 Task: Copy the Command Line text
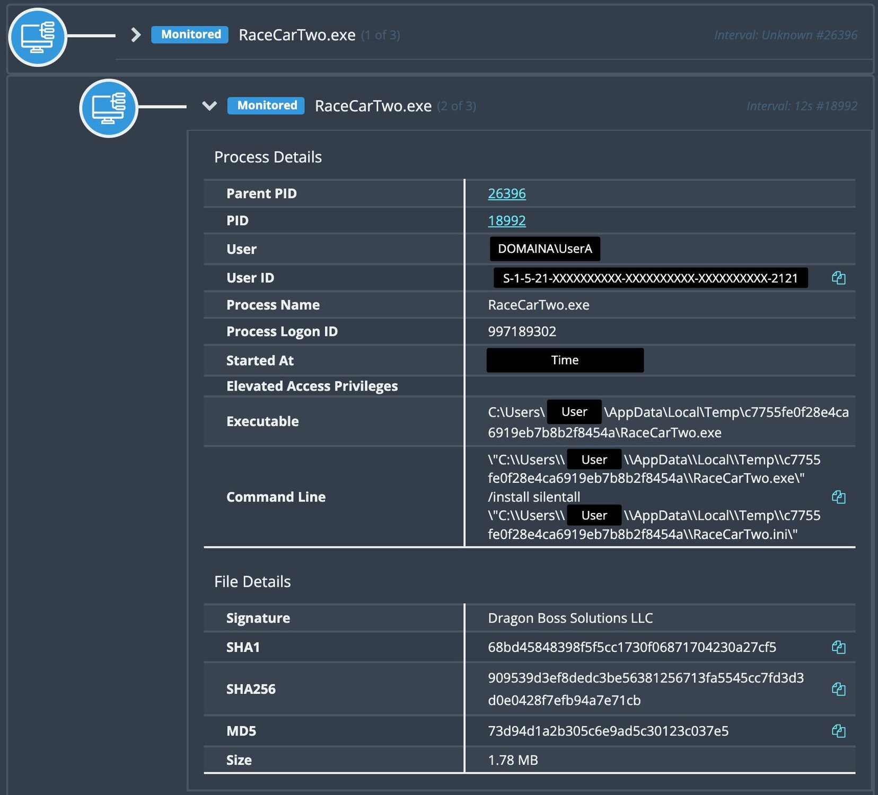click(838, 497)
